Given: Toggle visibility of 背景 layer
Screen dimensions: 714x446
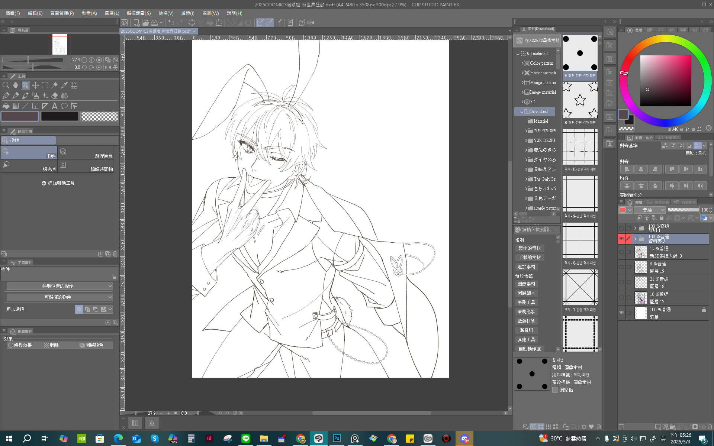Looking at the screenshot, I should 621,313.
